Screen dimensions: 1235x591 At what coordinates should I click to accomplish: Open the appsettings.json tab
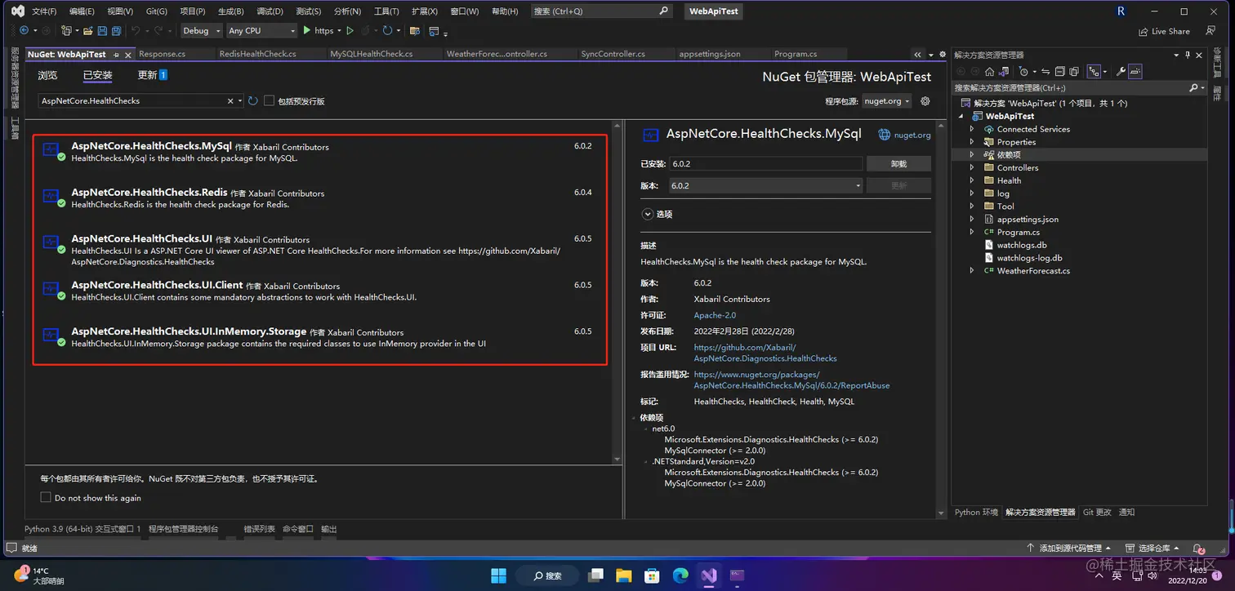[x=710, y=54]
